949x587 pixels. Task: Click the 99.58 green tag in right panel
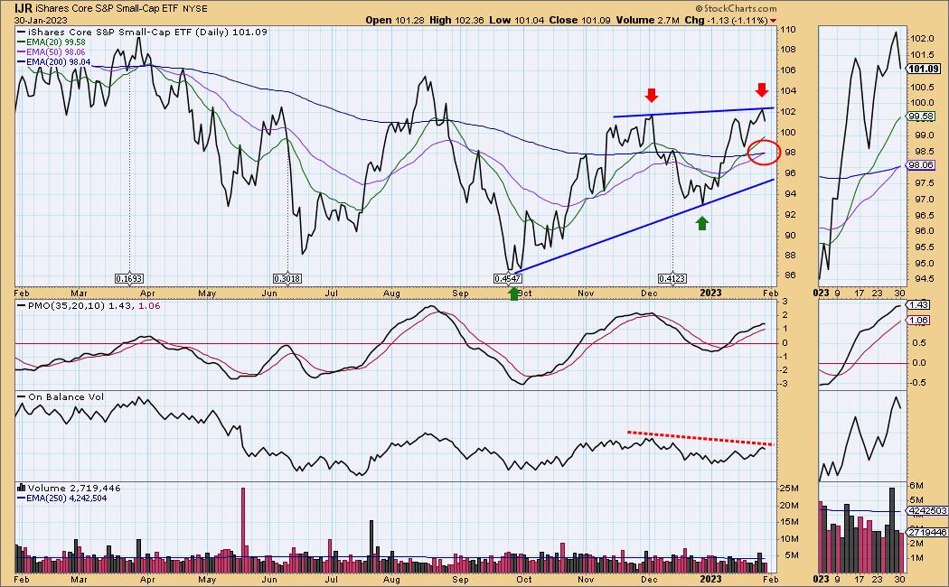click(x=923, y=116)
